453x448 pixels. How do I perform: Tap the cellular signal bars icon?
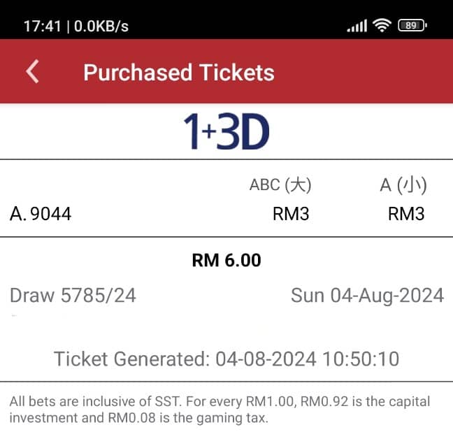(357, 26)
